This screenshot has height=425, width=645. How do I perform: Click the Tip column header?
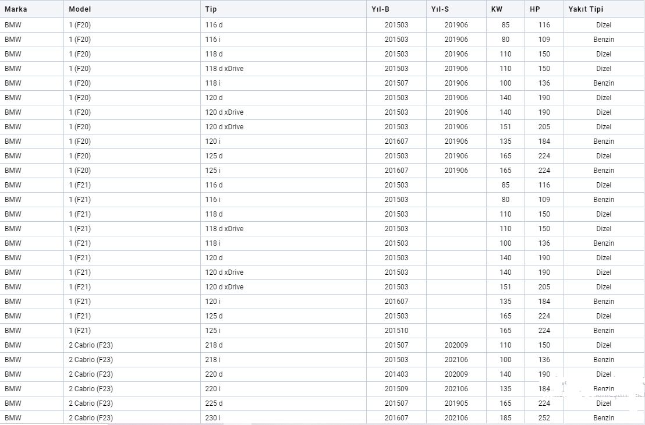211,9
